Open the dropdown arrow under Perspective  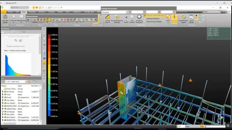pyautogui.click(x=21, y=22)
